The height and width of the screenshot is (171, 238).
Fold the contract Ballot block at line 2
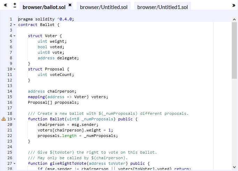[x=14, y=25]
